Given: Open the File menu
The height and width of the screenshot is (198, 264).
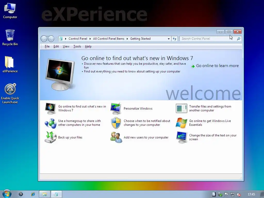Looking at the screenshot, I should coord(47,46).
